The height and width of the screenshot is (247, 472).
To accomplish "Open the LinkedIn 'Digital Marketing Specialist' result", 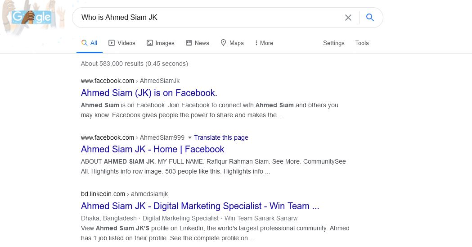I will point(200,206).
